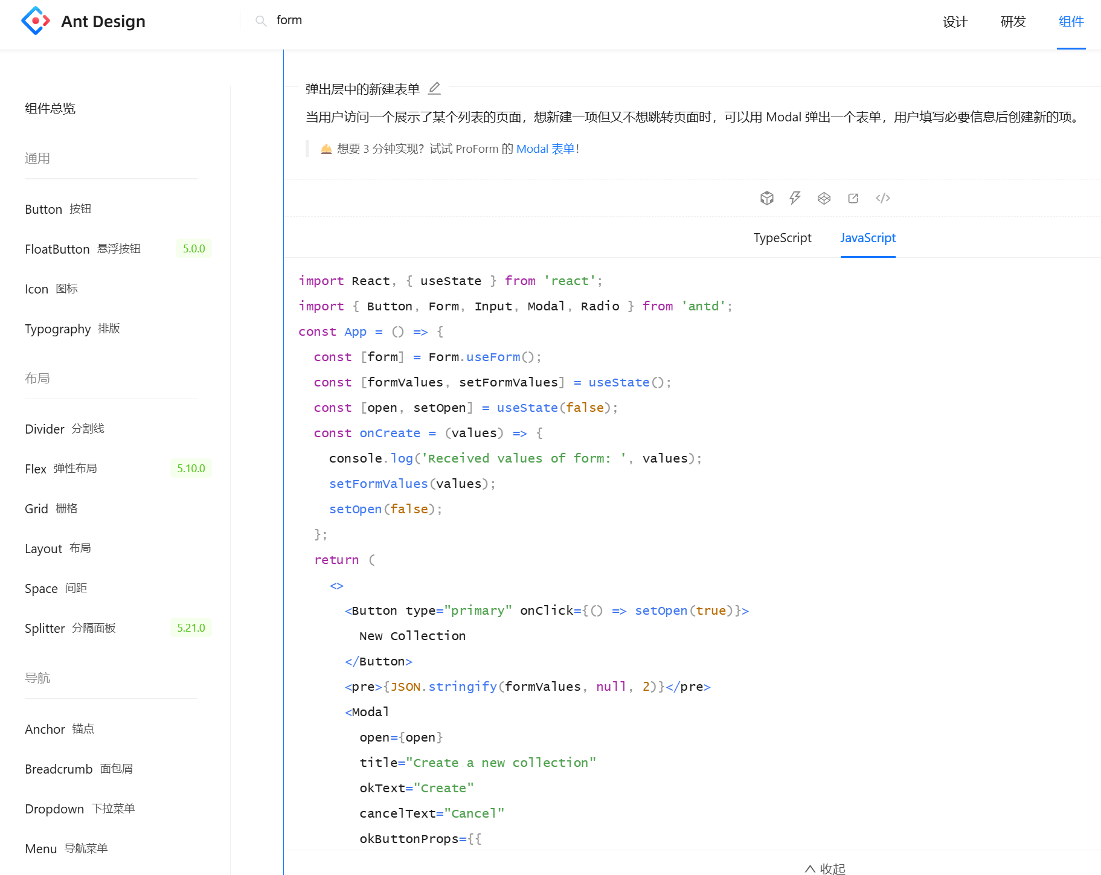This screenshot has height=875, width=1101.
Task: Switch to TypeScript code tab
Action: 782,238
